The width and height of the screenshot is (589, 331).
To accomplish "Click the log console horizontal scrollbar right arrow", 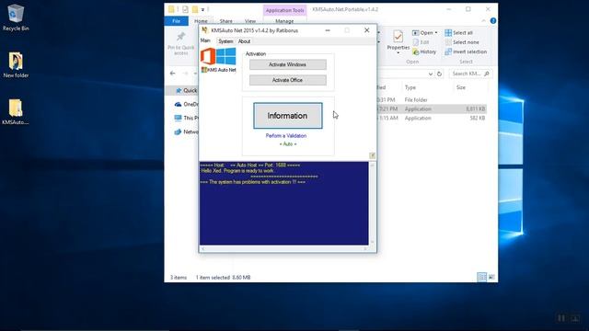I will pos(364,249).
